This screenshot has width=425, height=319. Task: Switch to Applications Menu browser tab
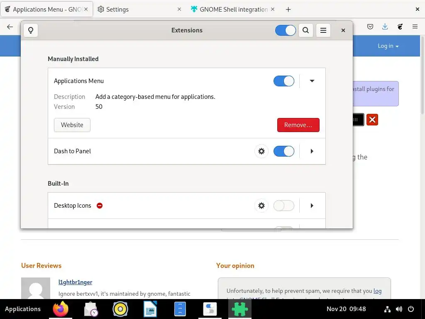[46, 9]
